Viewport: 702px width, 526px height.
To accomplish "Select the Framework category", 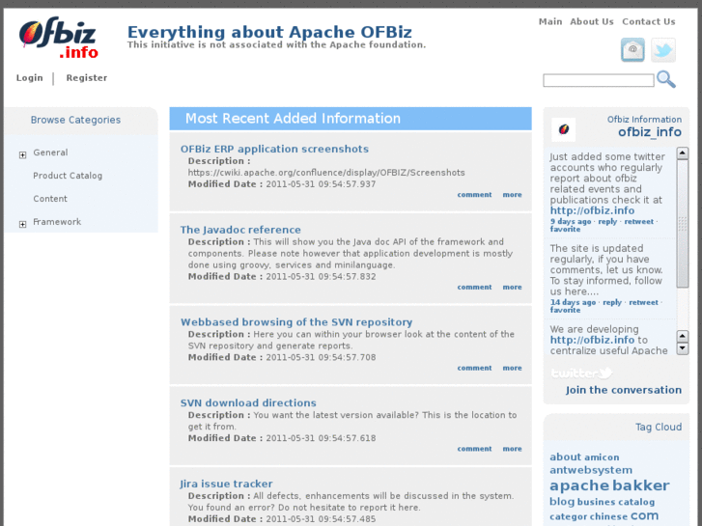I will (57, 222).
